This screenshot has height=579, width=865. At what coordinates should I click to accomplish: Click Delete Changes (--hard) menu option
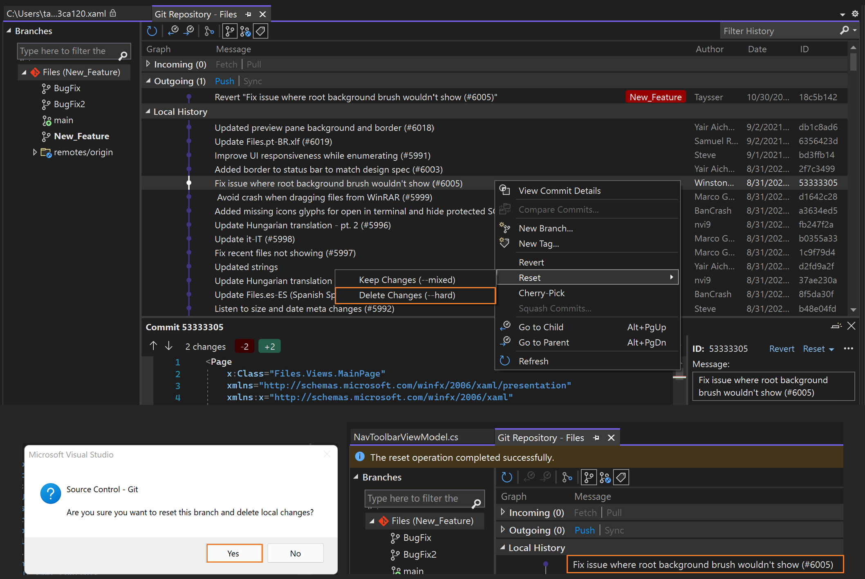click(x=406, y=295)
